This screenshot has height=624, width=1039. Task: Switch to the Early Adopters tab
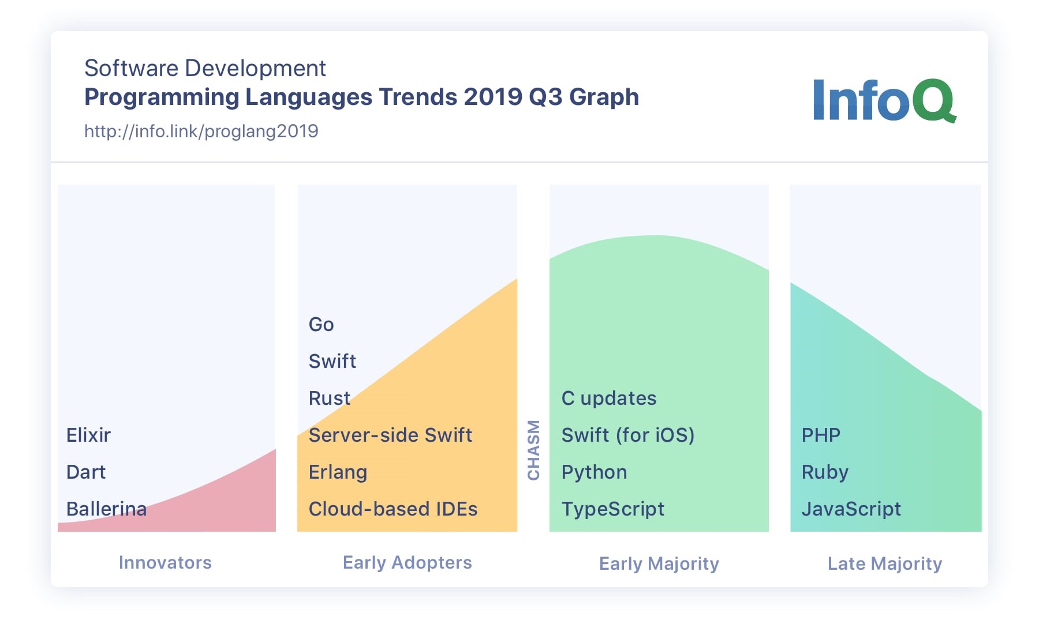coord(407,562)
